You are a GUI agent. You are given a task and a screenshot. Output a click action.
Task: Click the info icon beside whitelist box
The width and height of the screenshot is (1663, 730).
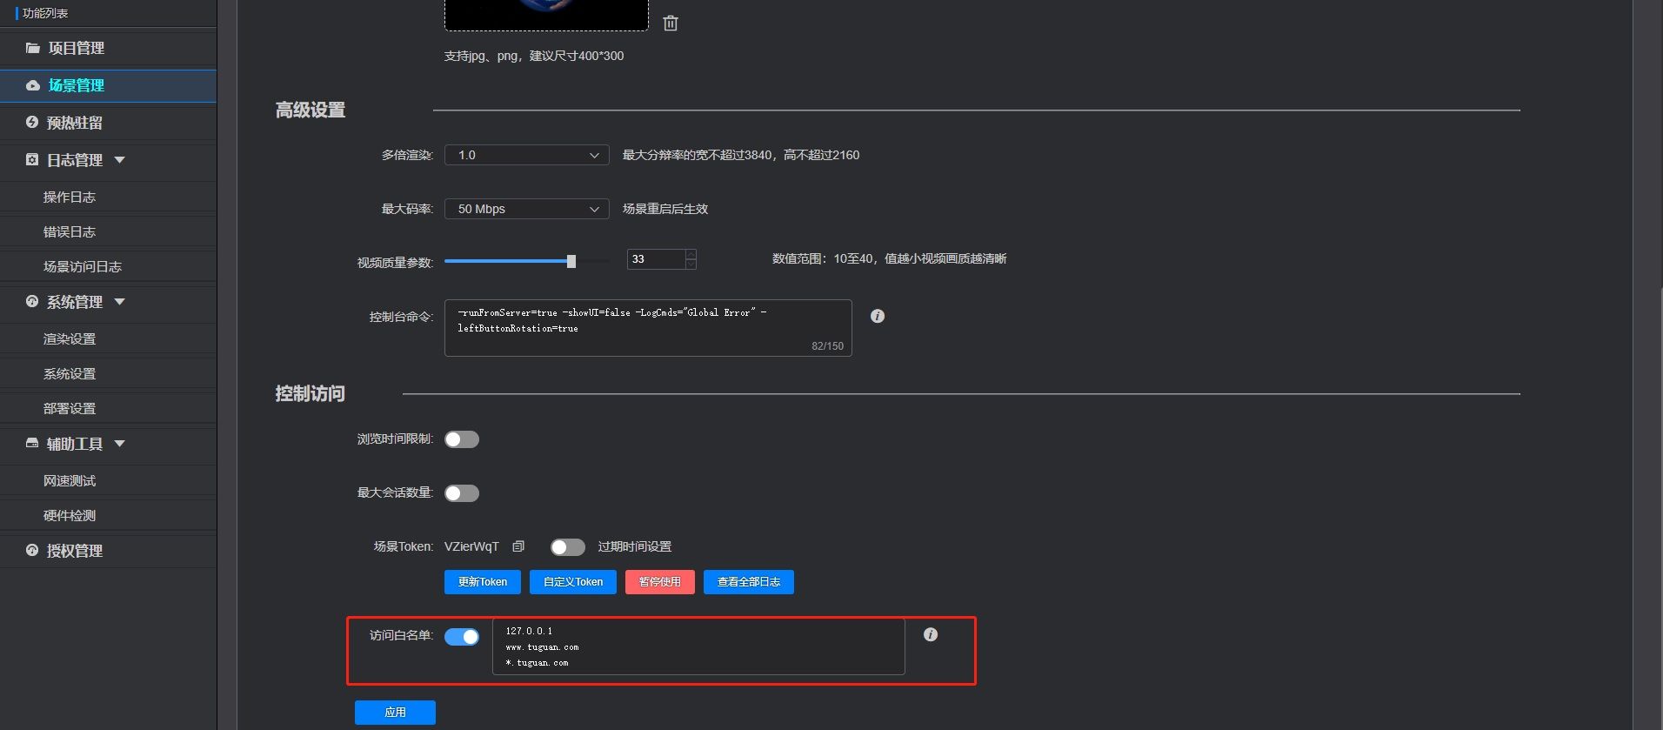931,634
